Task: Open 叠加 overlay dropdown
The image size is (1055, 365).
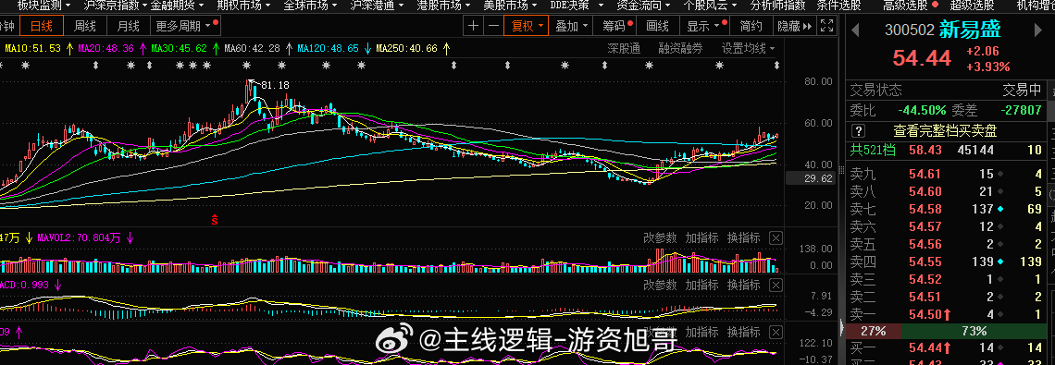Action: pos(571,26)
